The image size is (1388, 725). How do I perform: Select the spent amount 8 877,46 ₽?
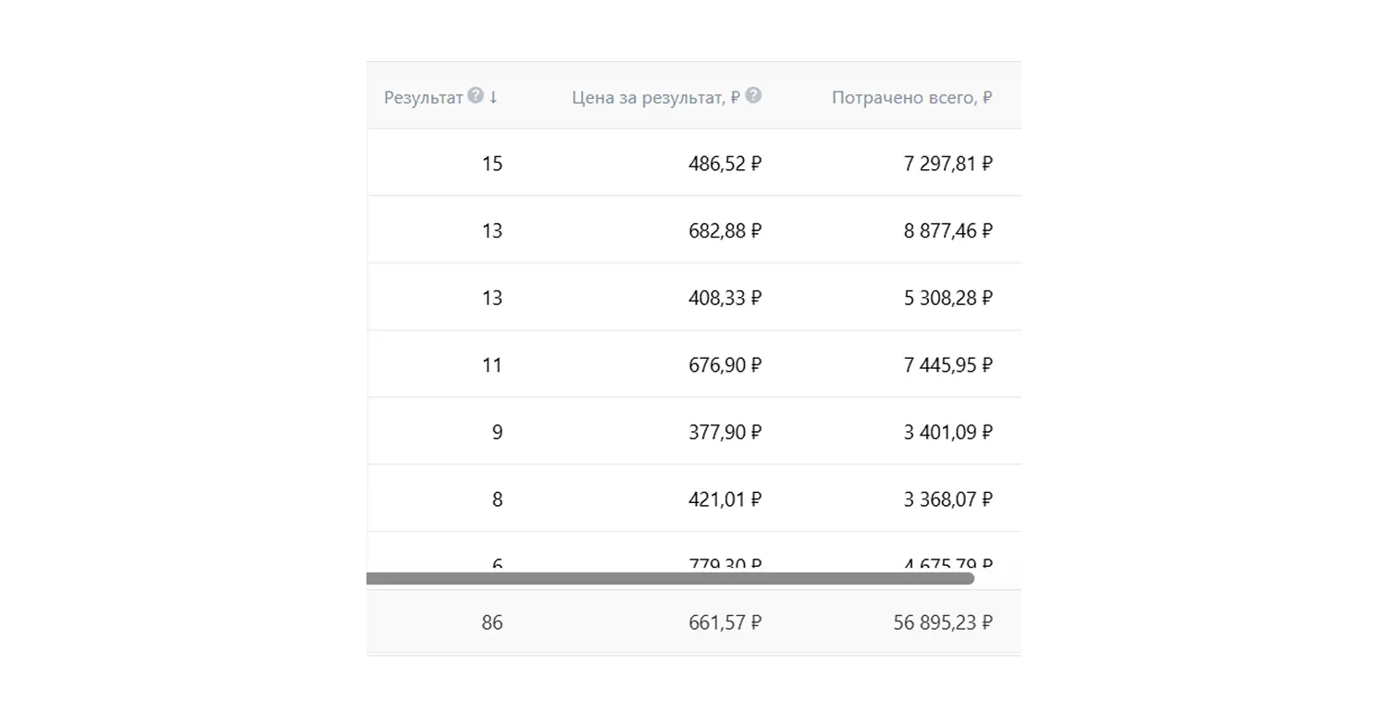[x=948, y=230]
